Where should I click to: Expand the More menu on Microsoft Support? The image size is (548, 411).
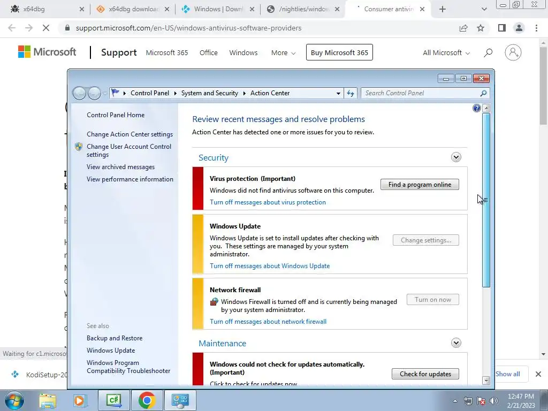tap(283, 53)
